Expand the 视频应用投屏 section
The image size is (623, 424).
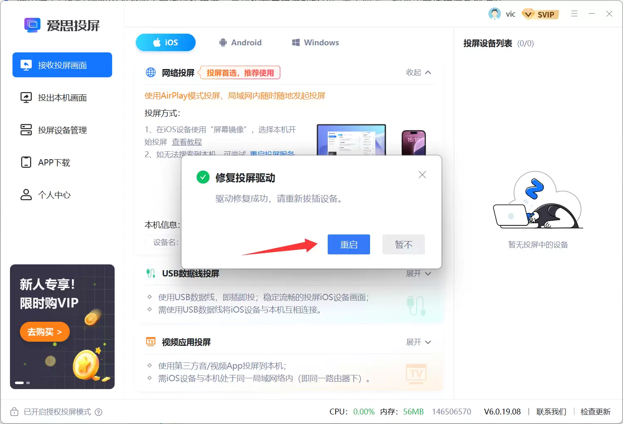418,342
